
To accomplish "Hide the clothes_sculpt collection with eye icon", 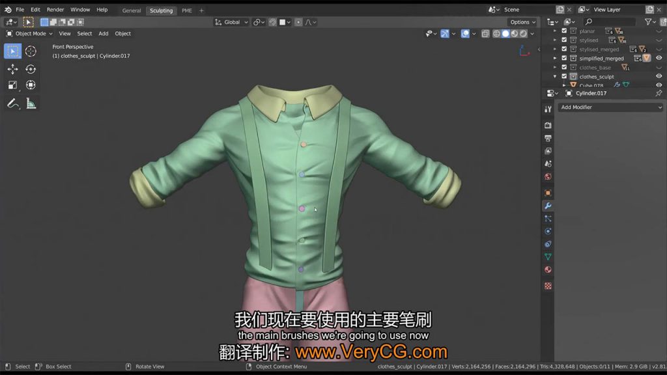I will pyautogui.click(x=659, y=77).
